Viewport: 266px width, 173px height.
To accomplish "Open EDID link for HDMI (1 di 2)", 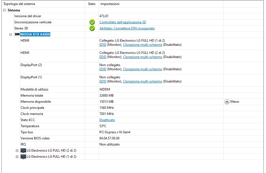I will [103, 45].
